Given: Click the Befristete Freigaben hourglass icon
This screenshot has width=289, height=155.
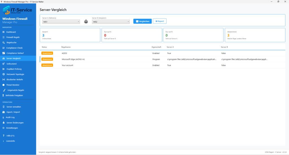Looking at the screenshot, I should (x=3, y=95).
